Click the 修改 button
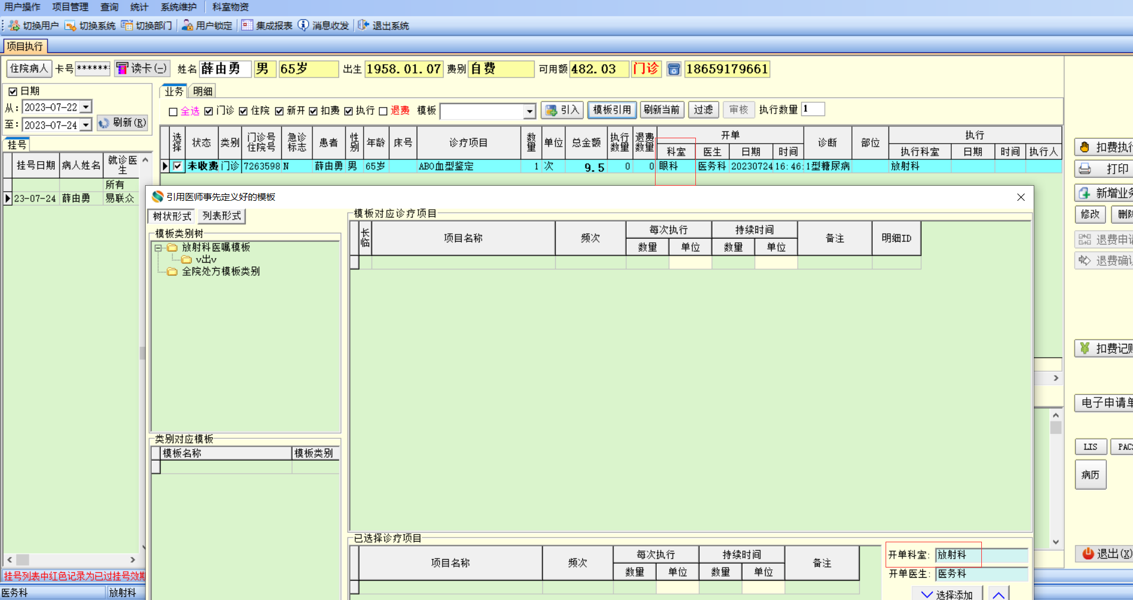The image size is (1133, 600). (1090, 214)
